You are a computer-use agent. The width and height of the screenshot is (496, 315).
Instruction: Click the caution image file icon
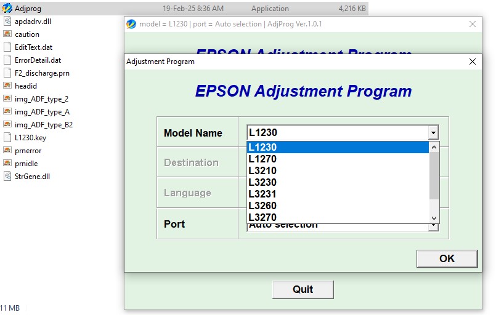coord(7,34)
